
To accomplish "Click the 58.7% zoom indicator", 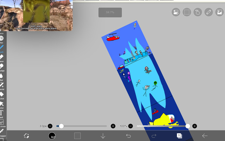I will pos(110,13).
